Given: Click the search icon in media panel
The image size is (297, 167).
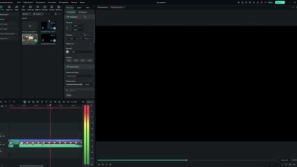Looking at the screenshot, I should click(x=46, y=14).
